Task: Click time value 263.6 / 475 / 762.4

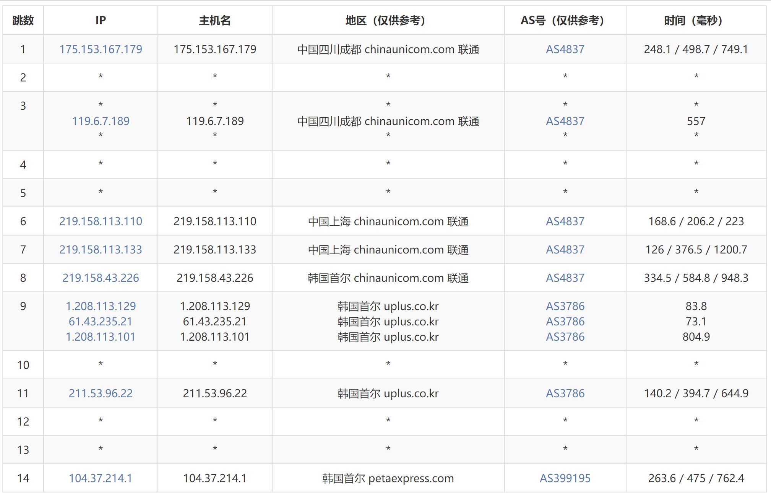Action: click(696, 478)
